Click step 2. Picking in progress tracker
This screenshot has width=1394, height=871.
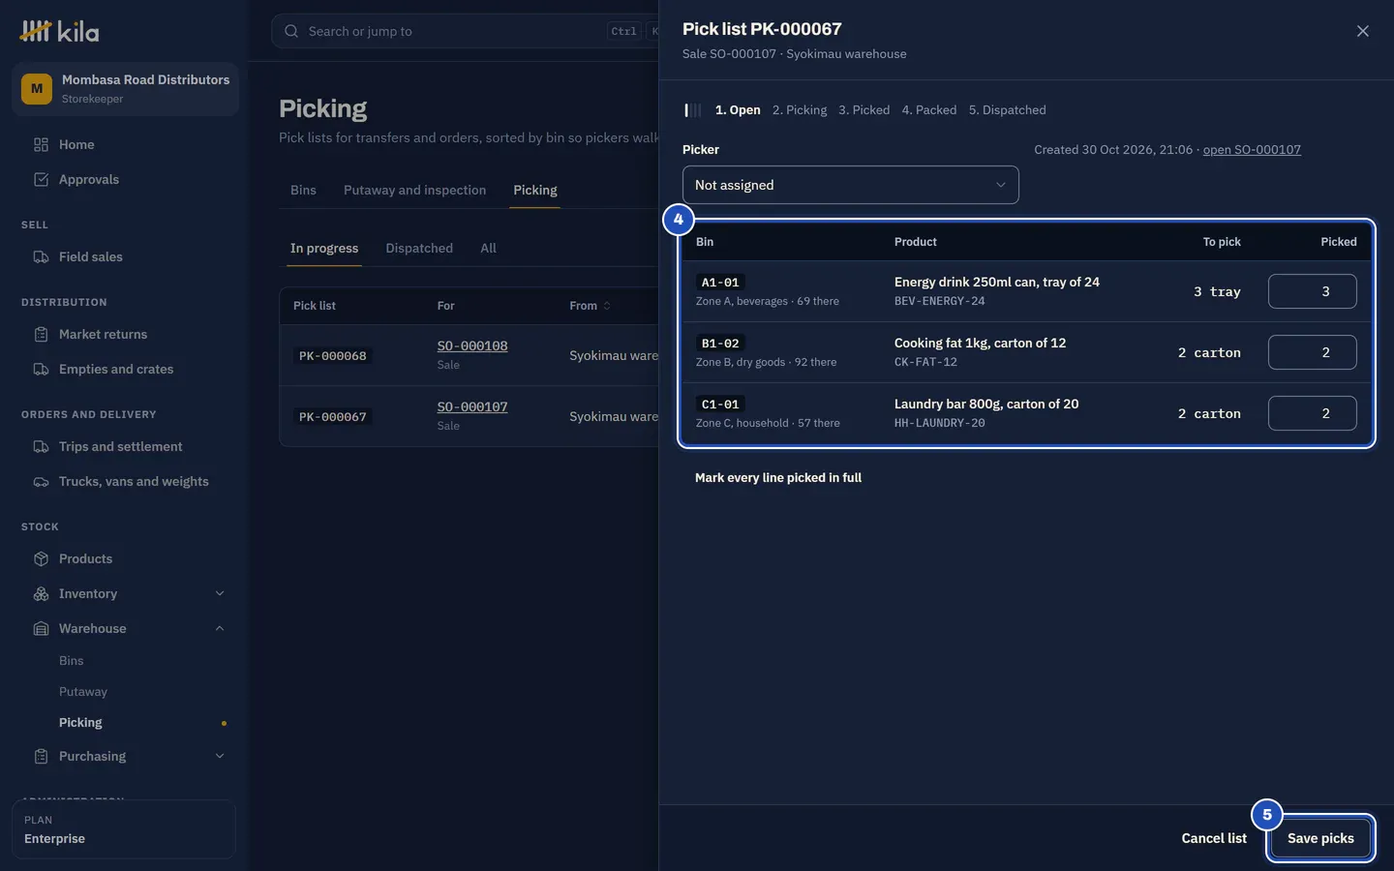[x=800, y=110]
